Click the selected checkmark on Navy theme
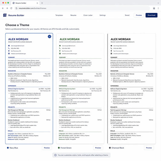Viewport: 161px width, 161px height. click(x=50, y=37)
